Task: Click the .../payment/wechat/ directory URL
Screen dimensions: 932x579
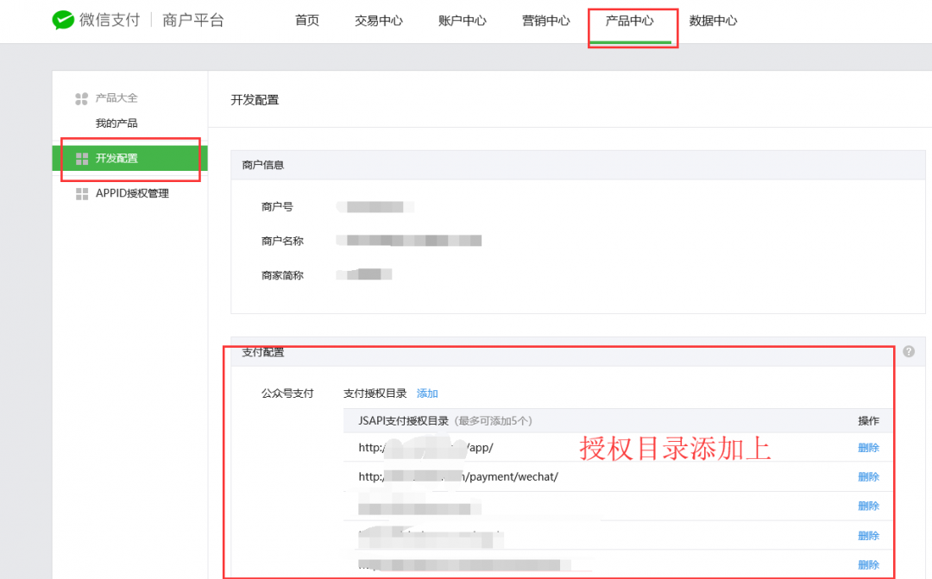Action: (x=458, y=477)
